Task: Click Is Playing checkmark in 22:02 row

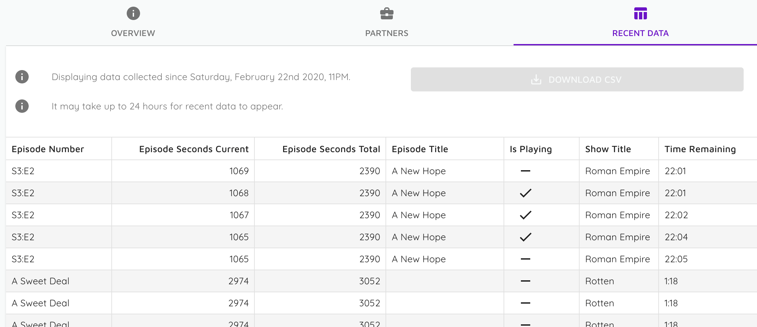Action: coord(525,215)
